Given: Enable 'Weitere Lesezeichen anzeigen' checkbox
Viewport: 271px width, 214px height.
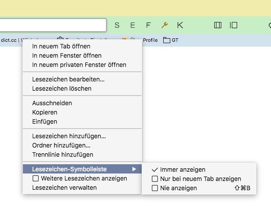Looking at the screenshot, I should 36,178.
